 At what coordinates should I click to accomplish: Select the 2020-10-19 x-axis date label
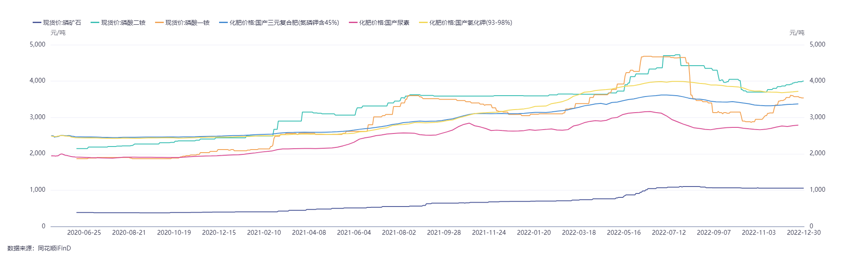[174, 233]
